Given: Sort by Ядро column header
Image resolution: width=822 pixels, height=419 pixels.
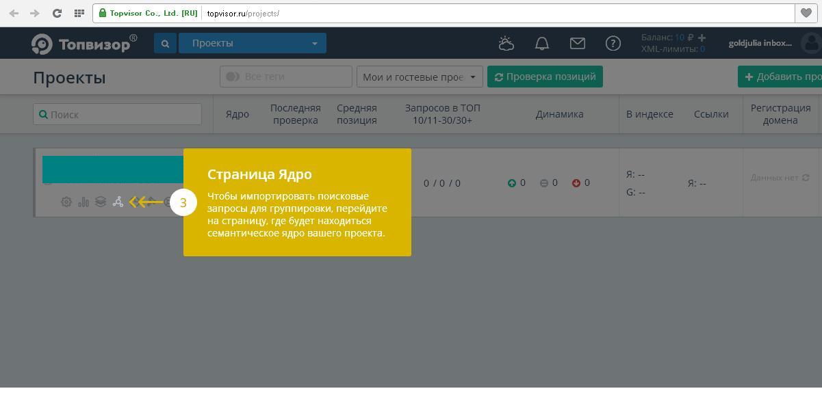Looking at the screenshot, I should tap(237, 114).
